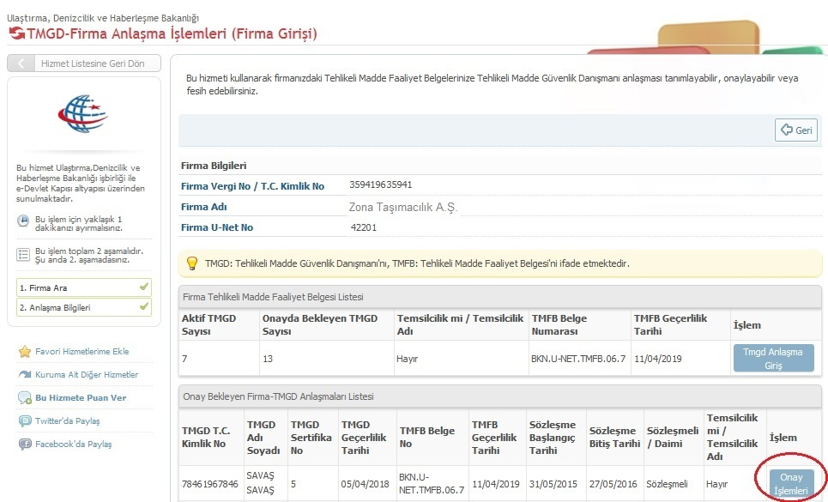Open Tmgd Anlaşma Giriş button

pyautogui.click(x=773, y=359)
